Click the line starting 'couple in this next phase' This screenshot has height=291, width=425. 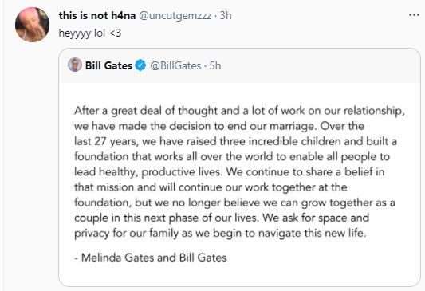click(x=222, y=218)
